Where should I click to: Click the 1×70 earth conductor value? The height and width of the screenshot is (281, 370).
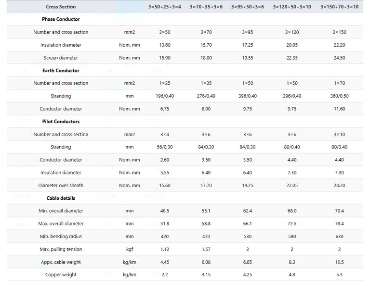[339, 83]
